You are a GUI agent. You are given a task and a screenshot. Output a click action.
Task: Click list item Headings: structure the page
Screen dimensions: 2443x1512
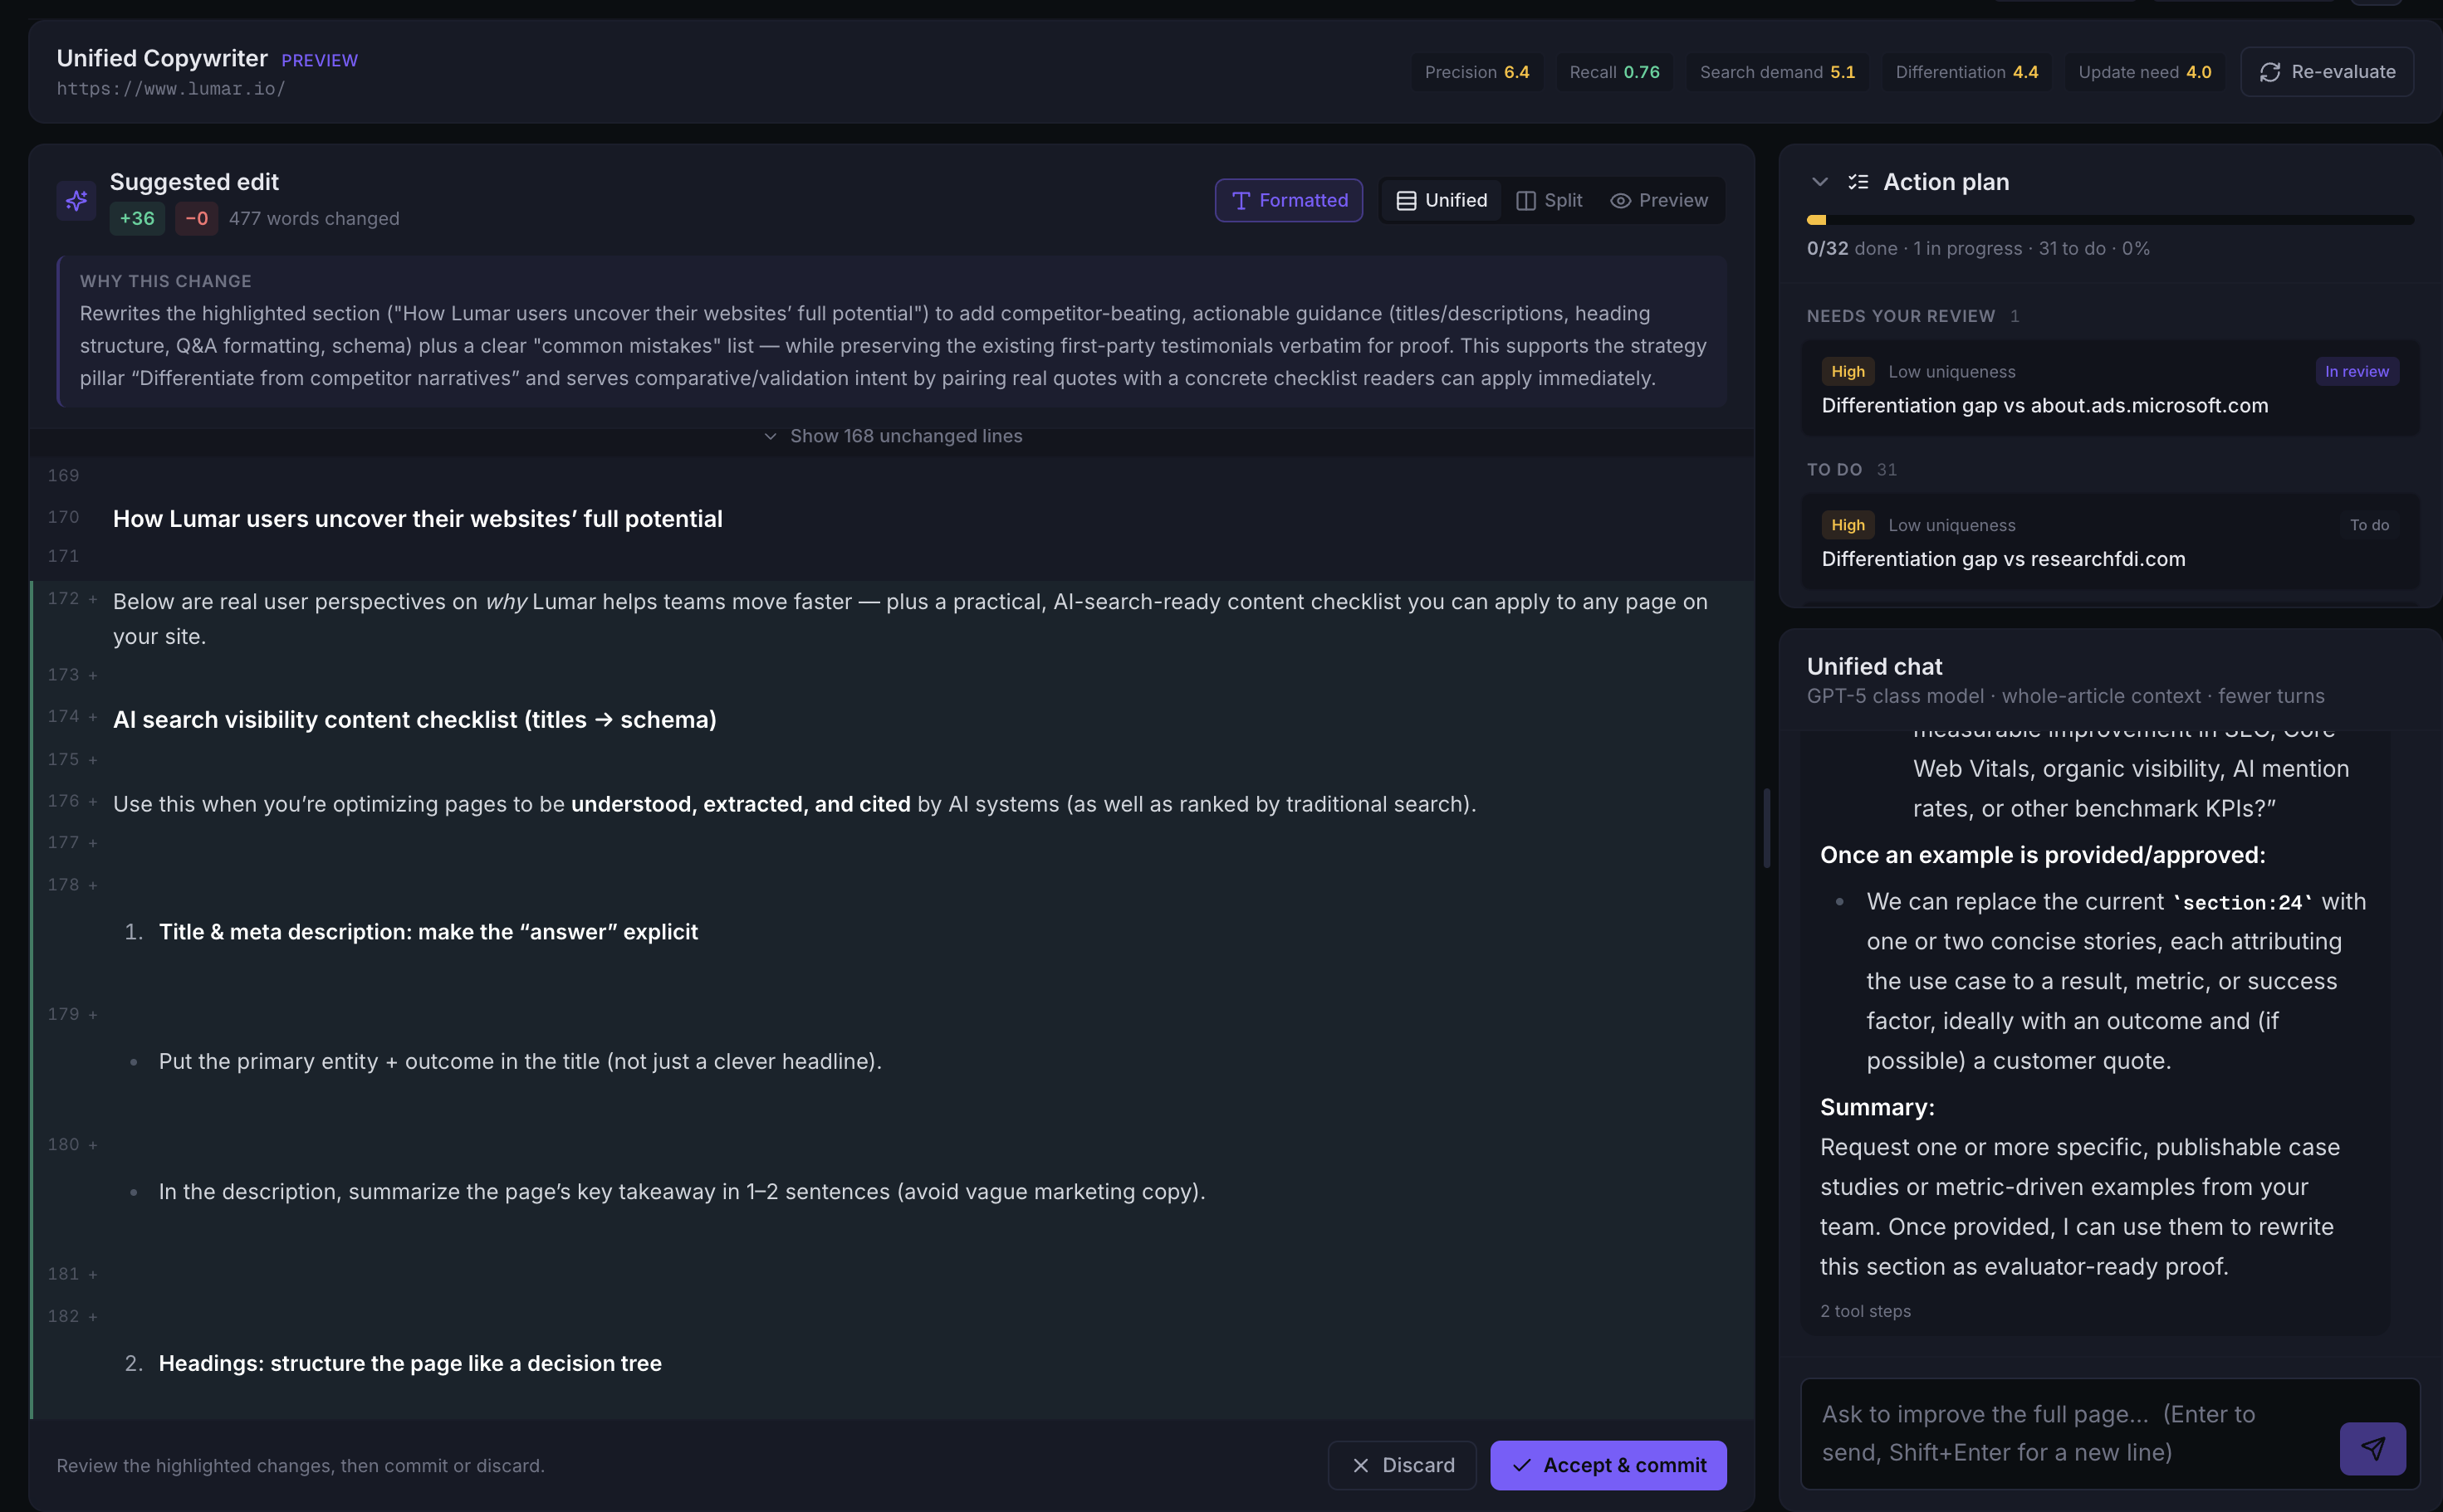pyautogui.click(x=410, y=1364)
